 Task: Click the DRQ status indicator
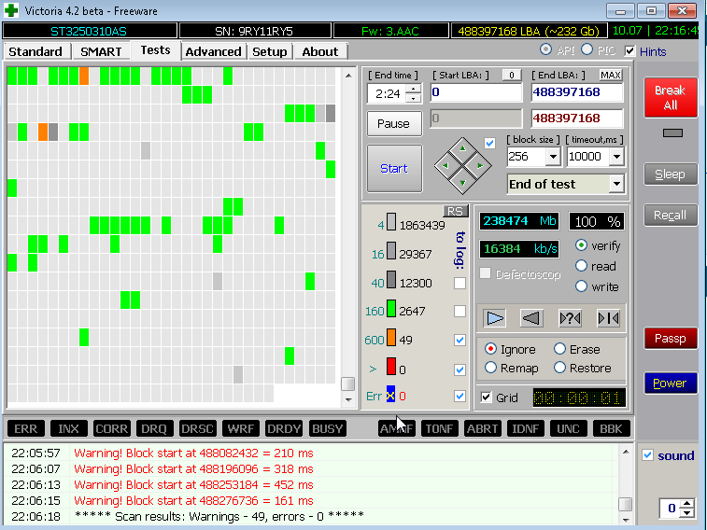(154, 428)
